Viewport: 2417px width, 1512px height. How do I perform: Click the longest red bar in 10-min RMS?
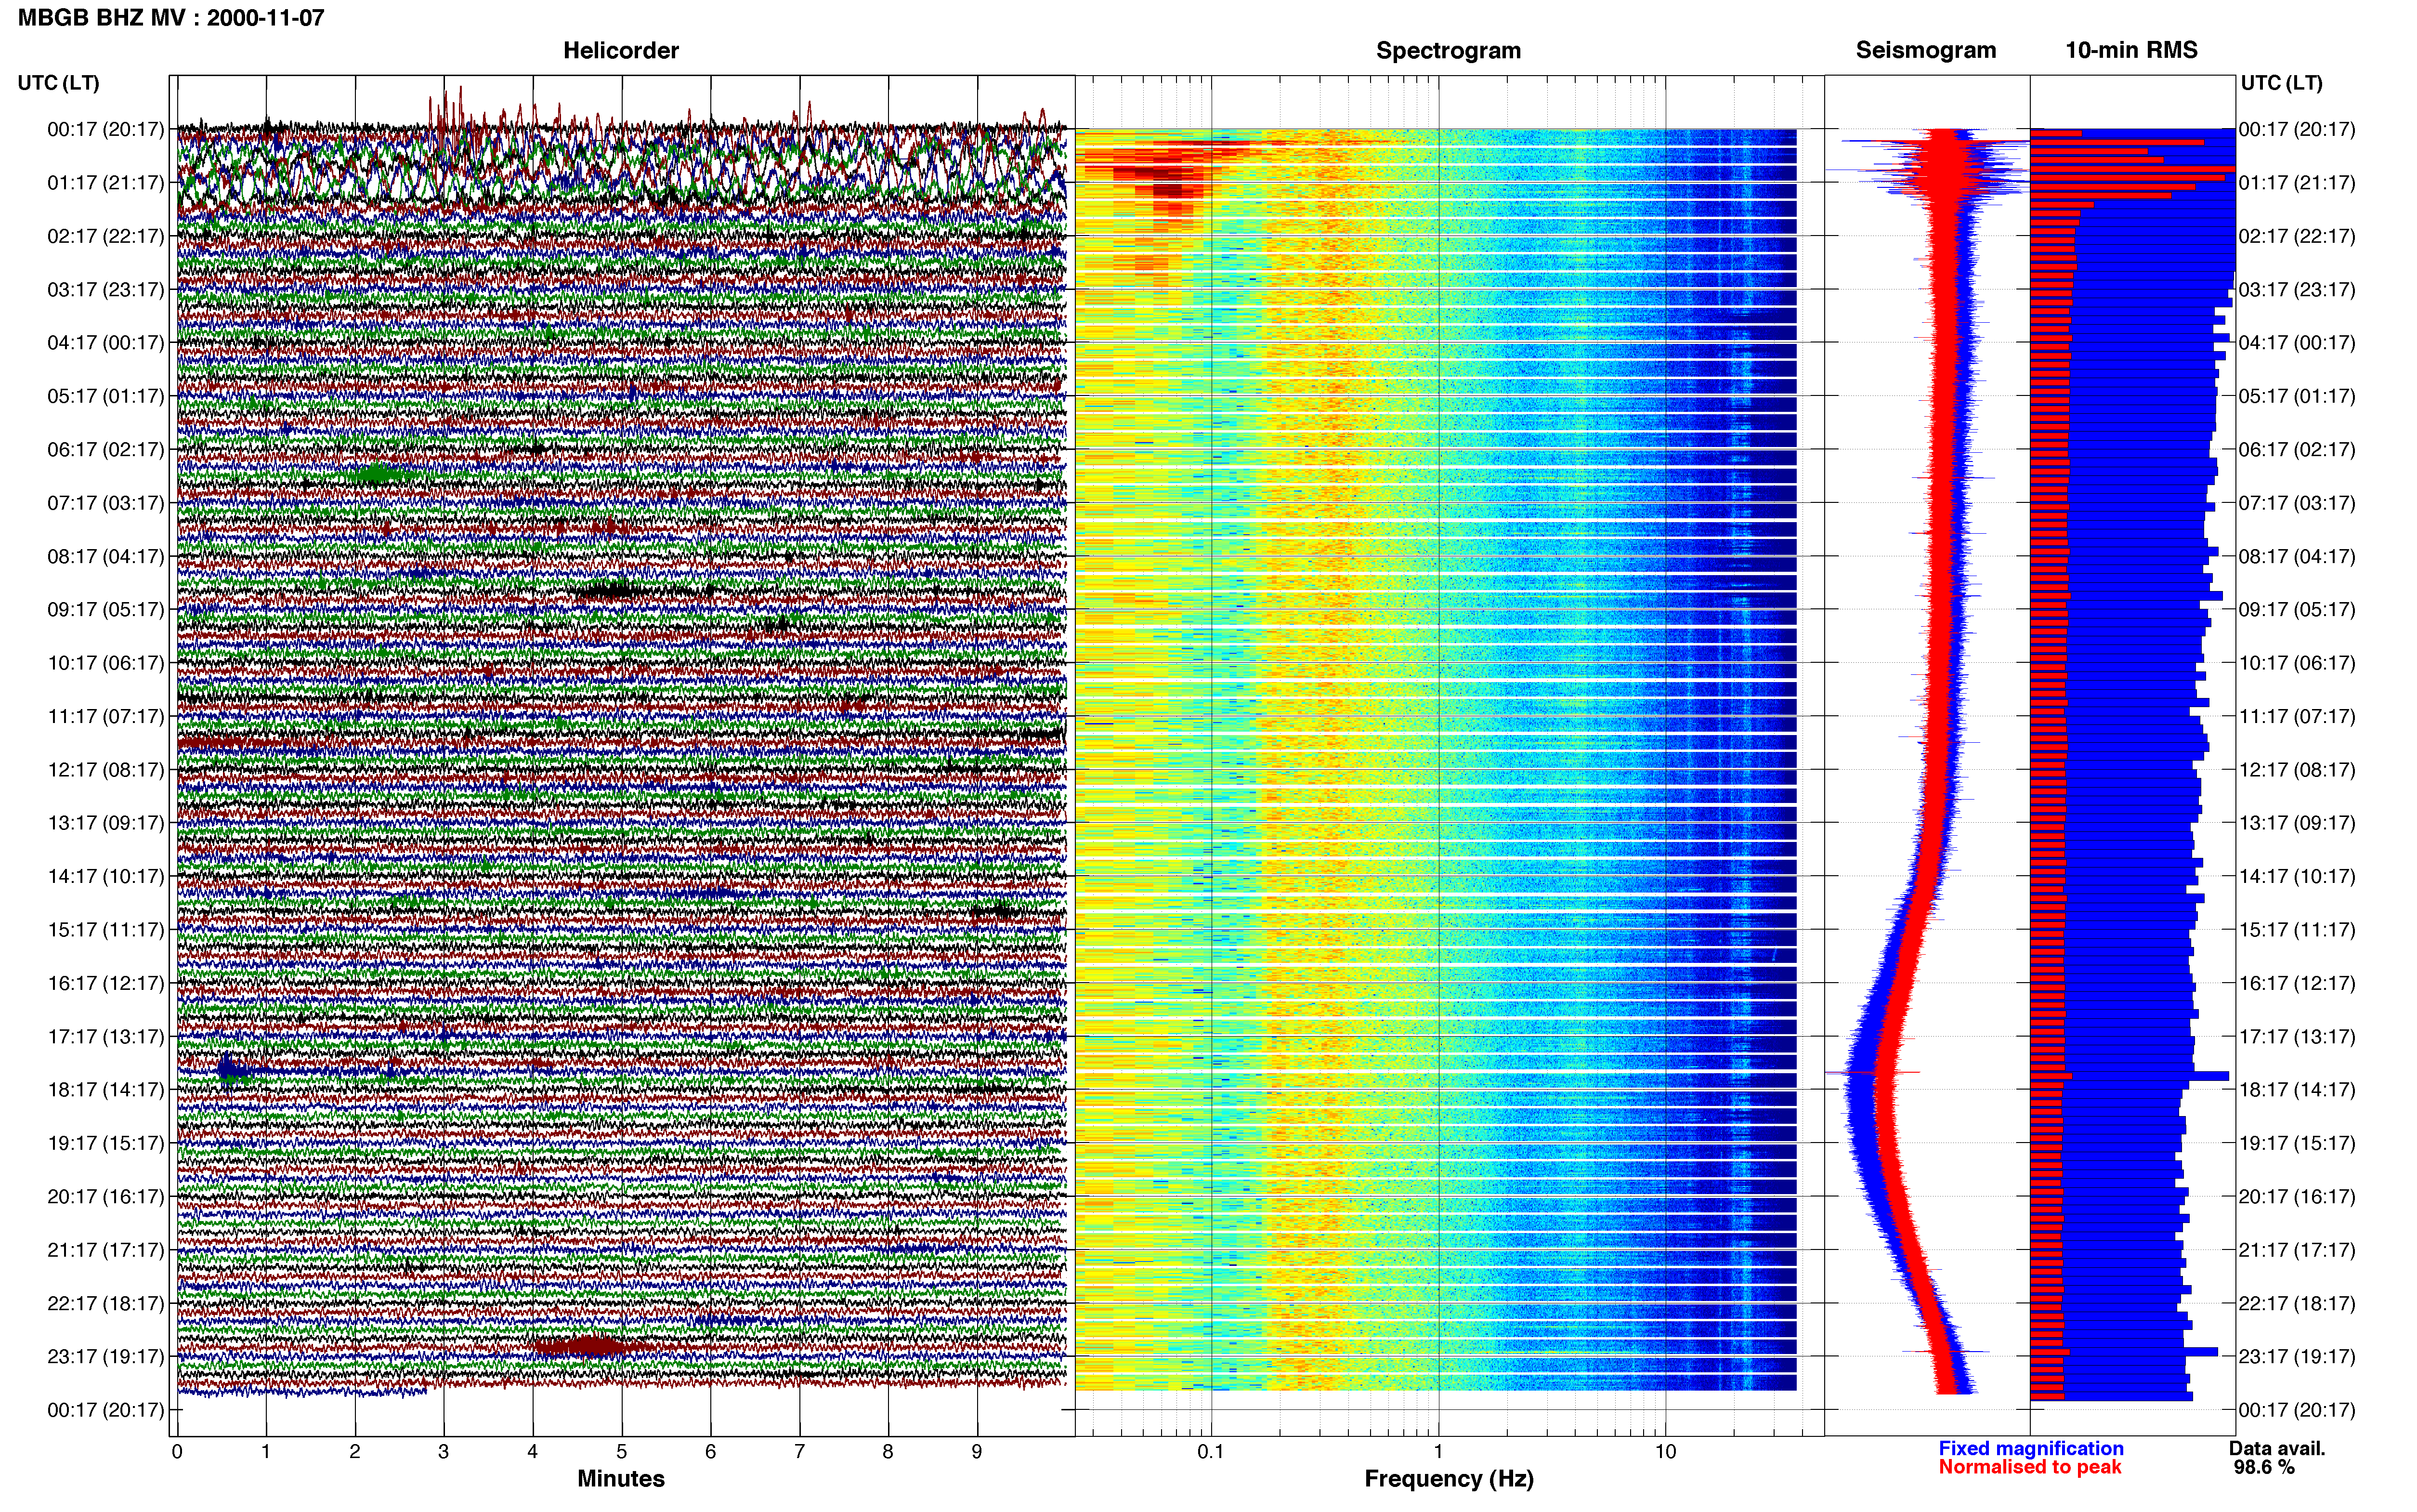[x=2133, y=169]
